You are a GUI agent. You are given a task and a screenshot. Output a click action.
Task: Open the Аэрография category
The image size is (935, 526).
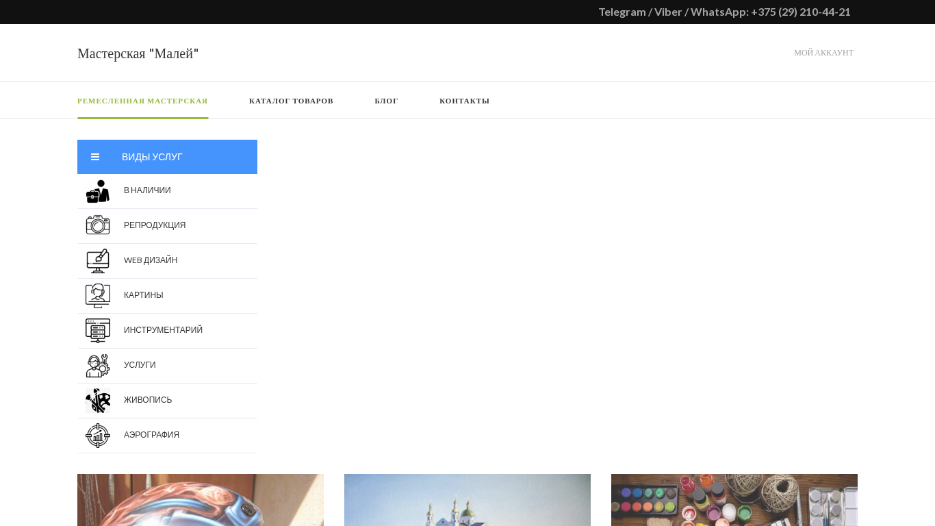151,435
